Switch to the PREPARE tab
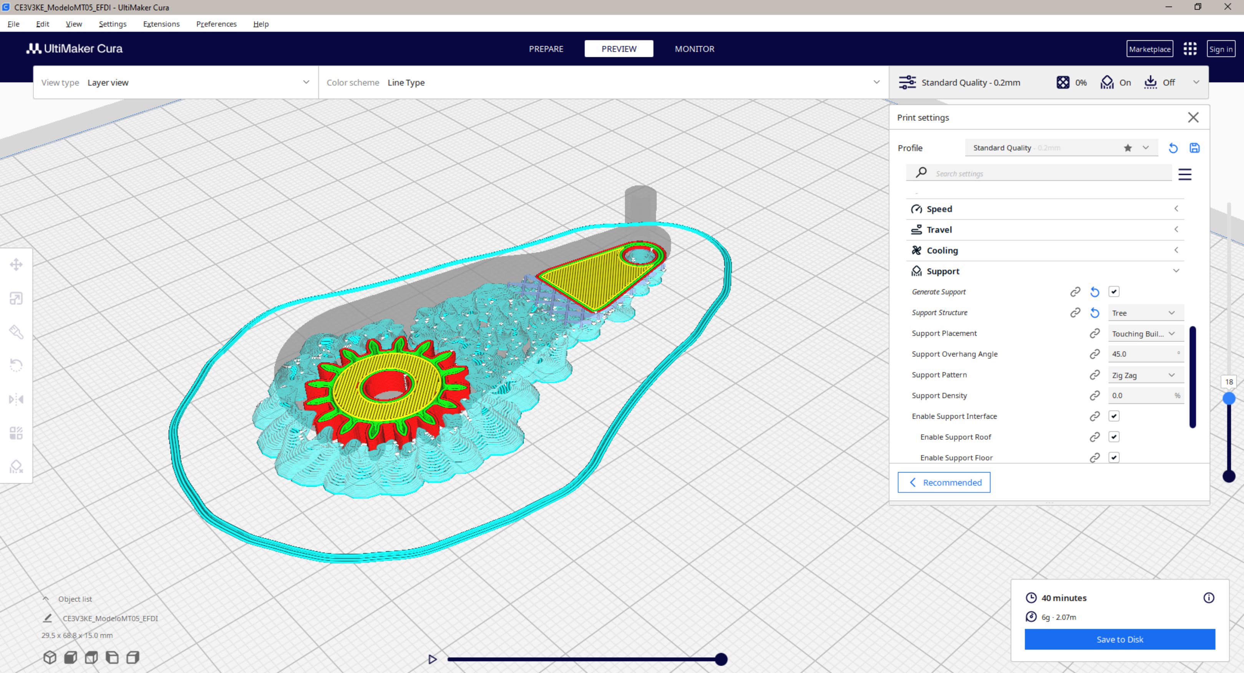Image resolution: width=1244 pixels, height=673 pixels. [546, 49]
